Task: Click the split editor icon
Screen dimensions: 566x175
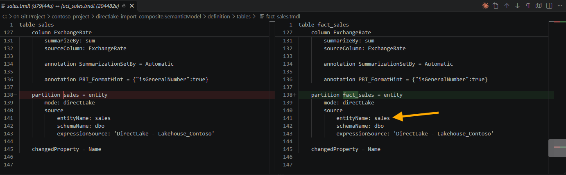Action: 549,6
